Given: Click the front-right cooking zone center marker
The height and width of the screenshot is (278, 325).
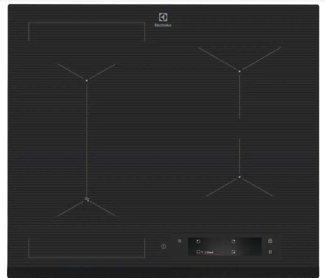Looking at the screenshot, I should (239, 177).
